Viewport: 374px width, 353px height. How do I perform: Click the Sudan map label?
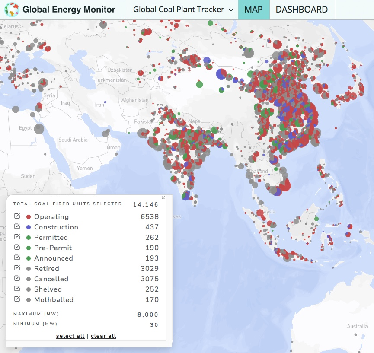pos(28,176)
